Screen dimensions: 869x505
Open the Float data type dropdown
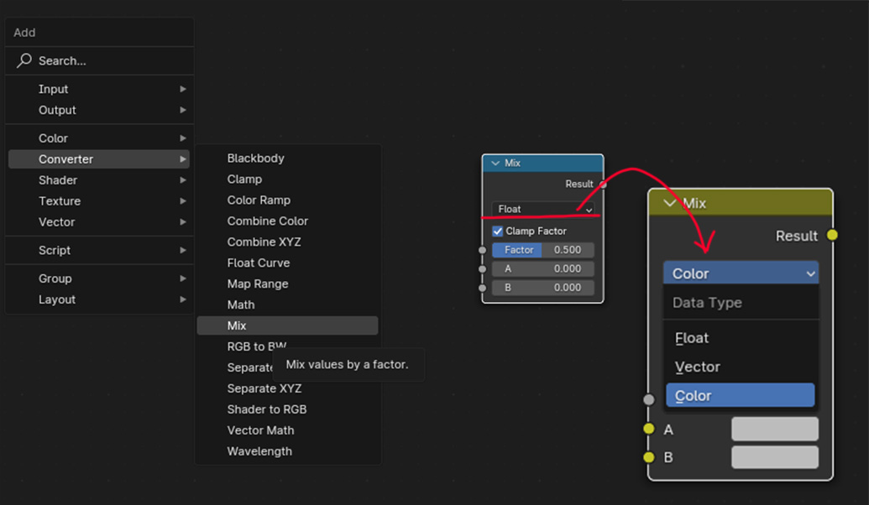click(x=542, y=209)
